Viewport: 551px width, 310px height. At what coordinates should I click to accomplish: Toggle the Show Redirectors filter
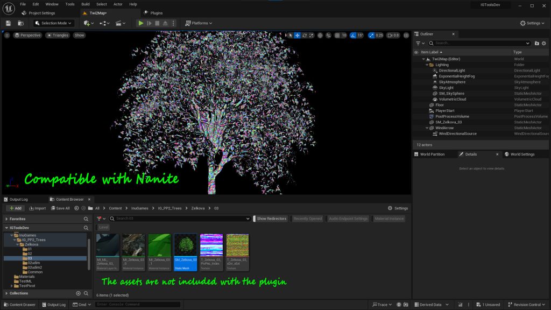tap(271, 219)
